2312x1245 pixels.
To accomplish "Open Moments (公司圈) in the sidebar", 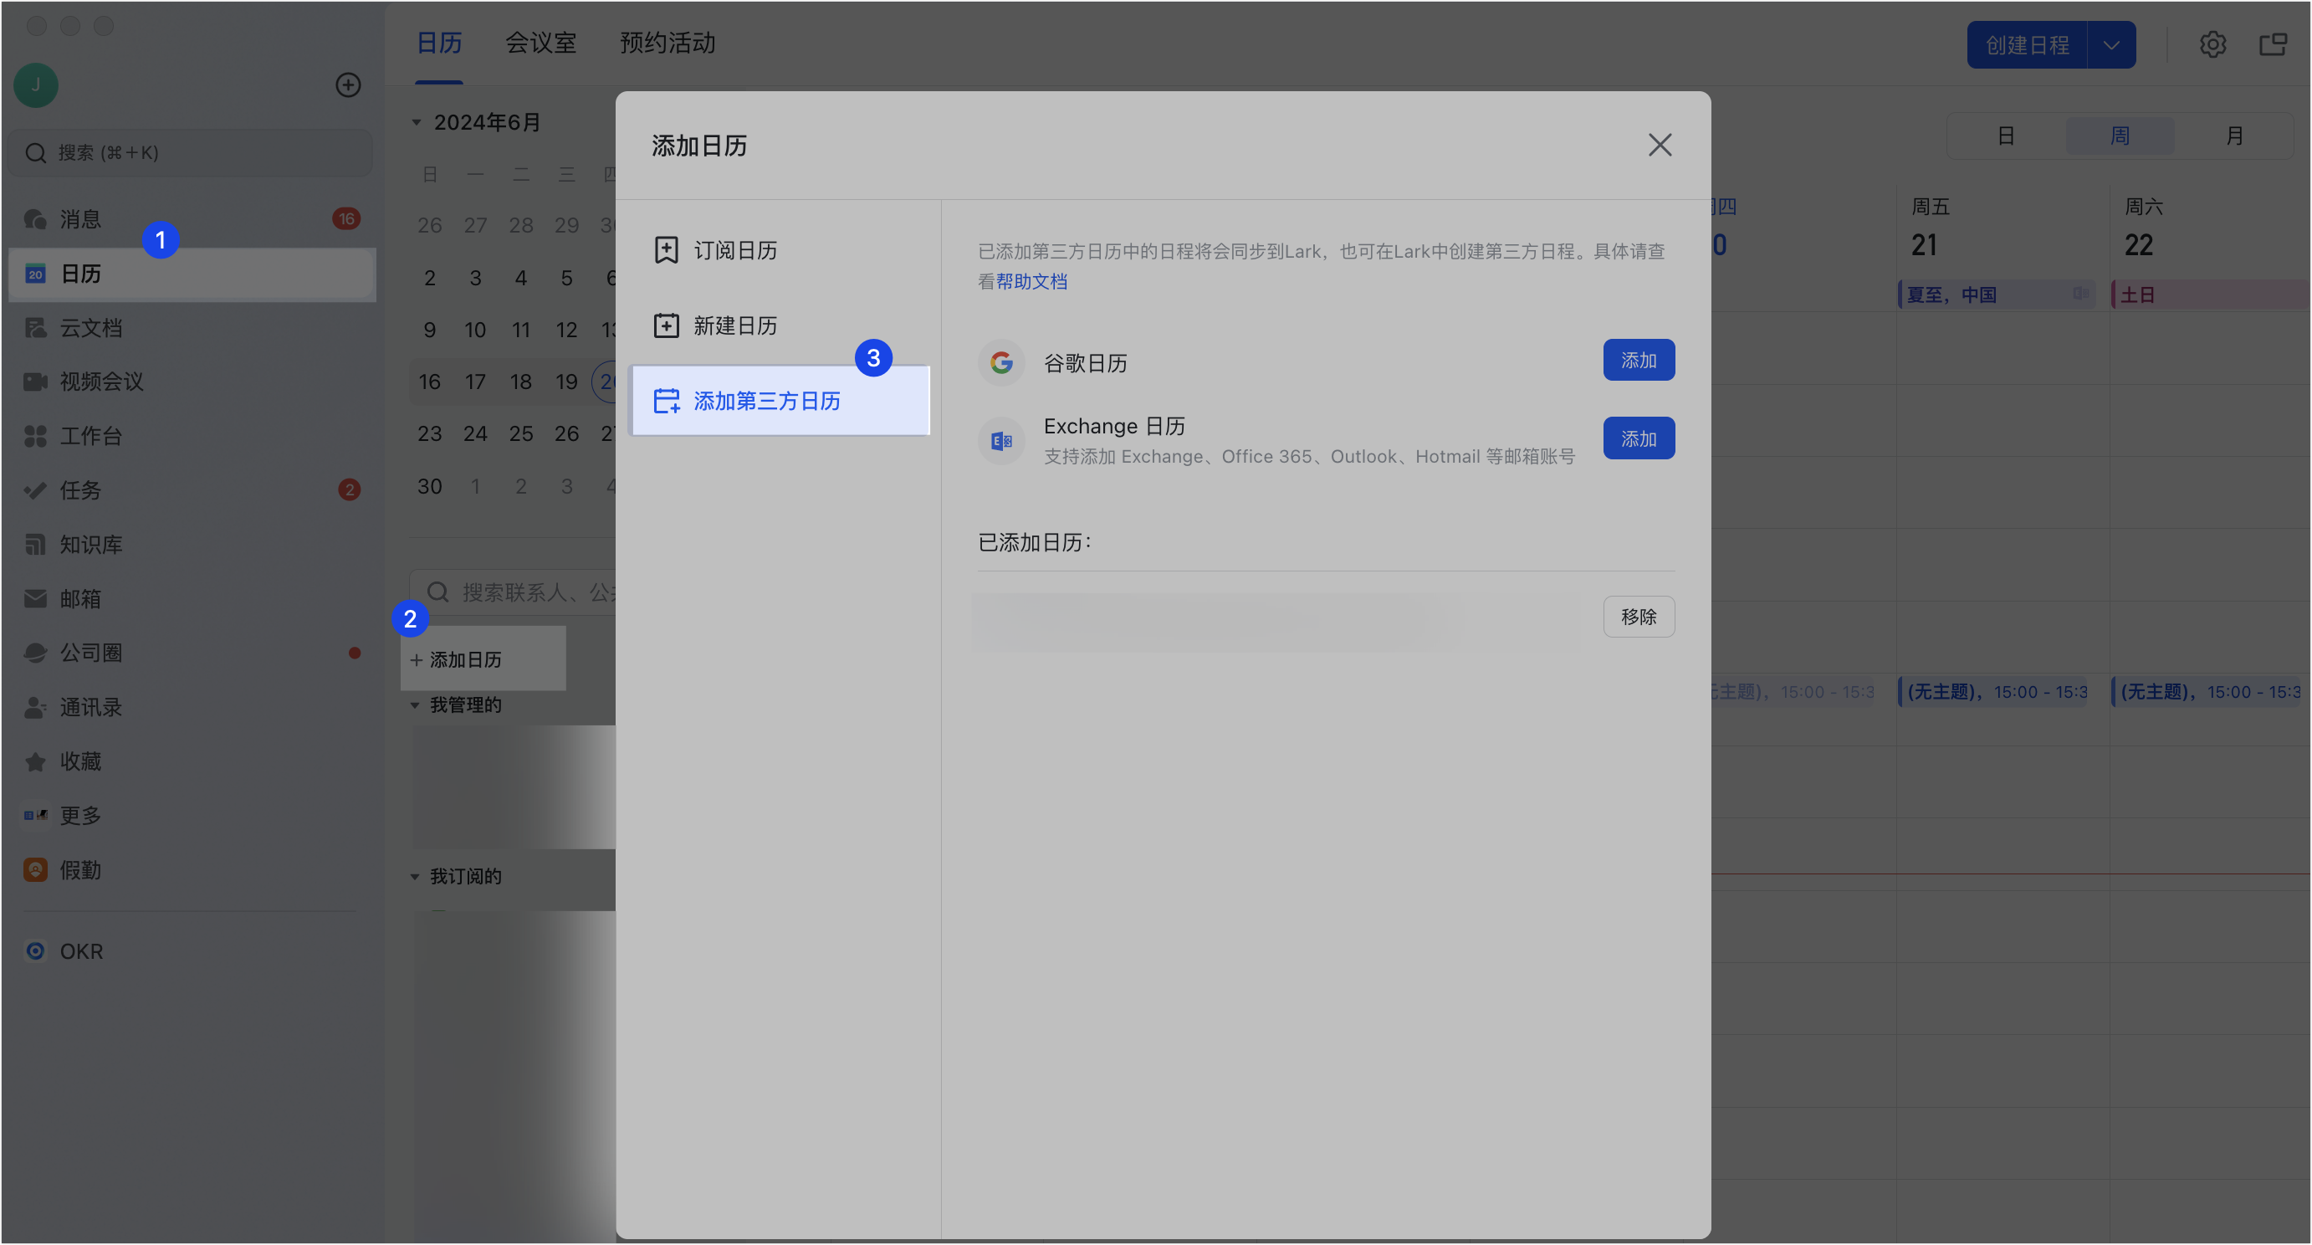I will click(x=192, y=653).
